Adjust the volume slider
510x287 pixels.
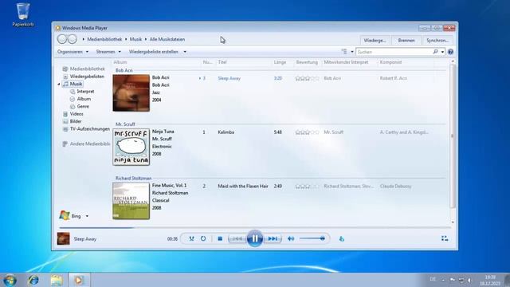(x=312, y=238)
